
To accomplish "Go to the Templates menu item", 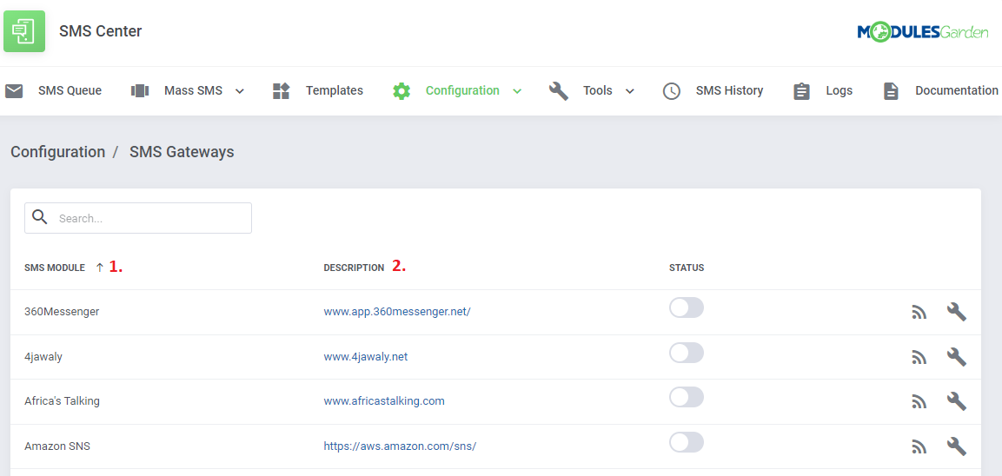I will tap(335, 90).
